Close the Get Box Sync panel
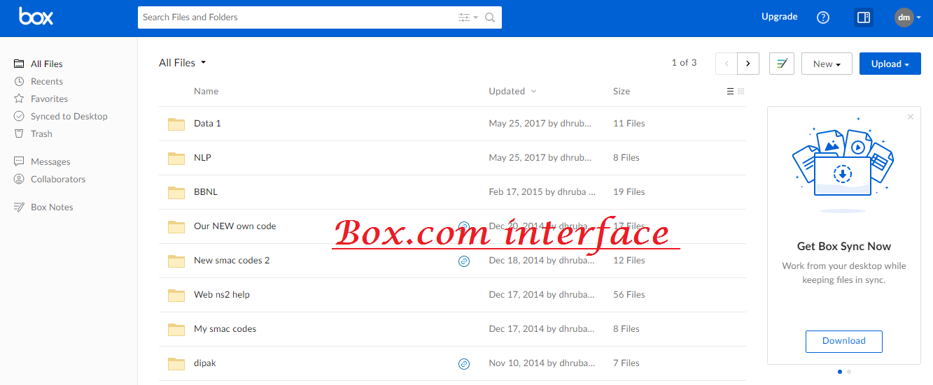Screen dimensions: 933x385 pyautogui.click(x=911, y=117)
